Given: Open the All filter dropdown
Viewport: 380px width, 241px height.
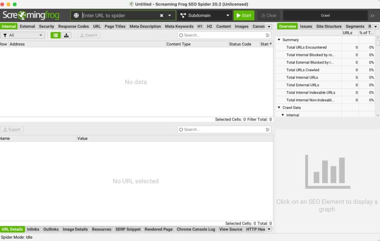Looking at the screenshot, I should coord(23,35).
